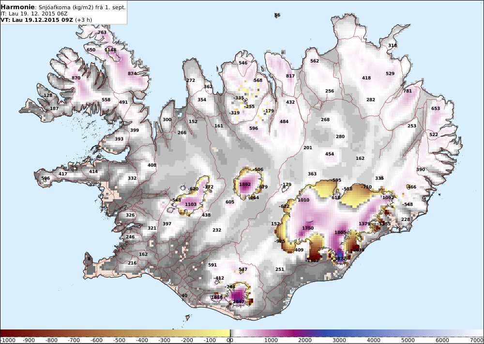484x344 pixels.
Task: Click the value 128 in the western Westfjords
Action: (x=48, y=95)
